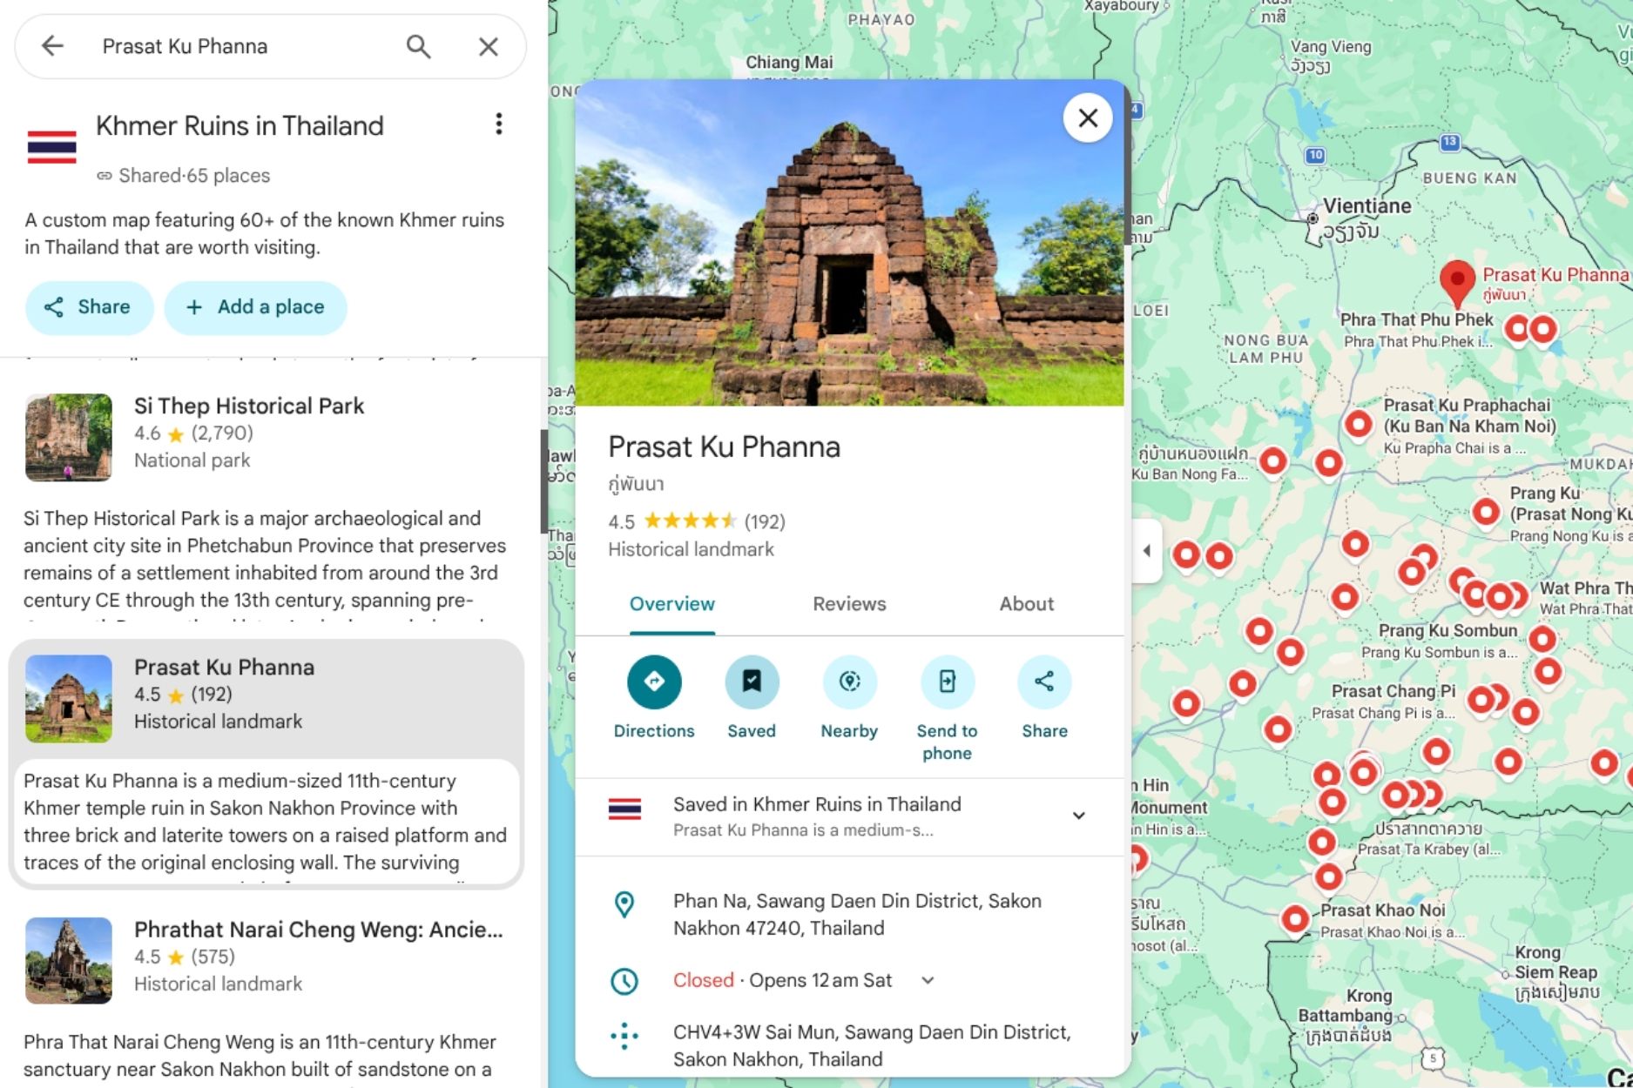Screen dimensions: 1633x1088
Task: Click the Prasat Chang Pi map label
Action: [x=1393, y=691]
